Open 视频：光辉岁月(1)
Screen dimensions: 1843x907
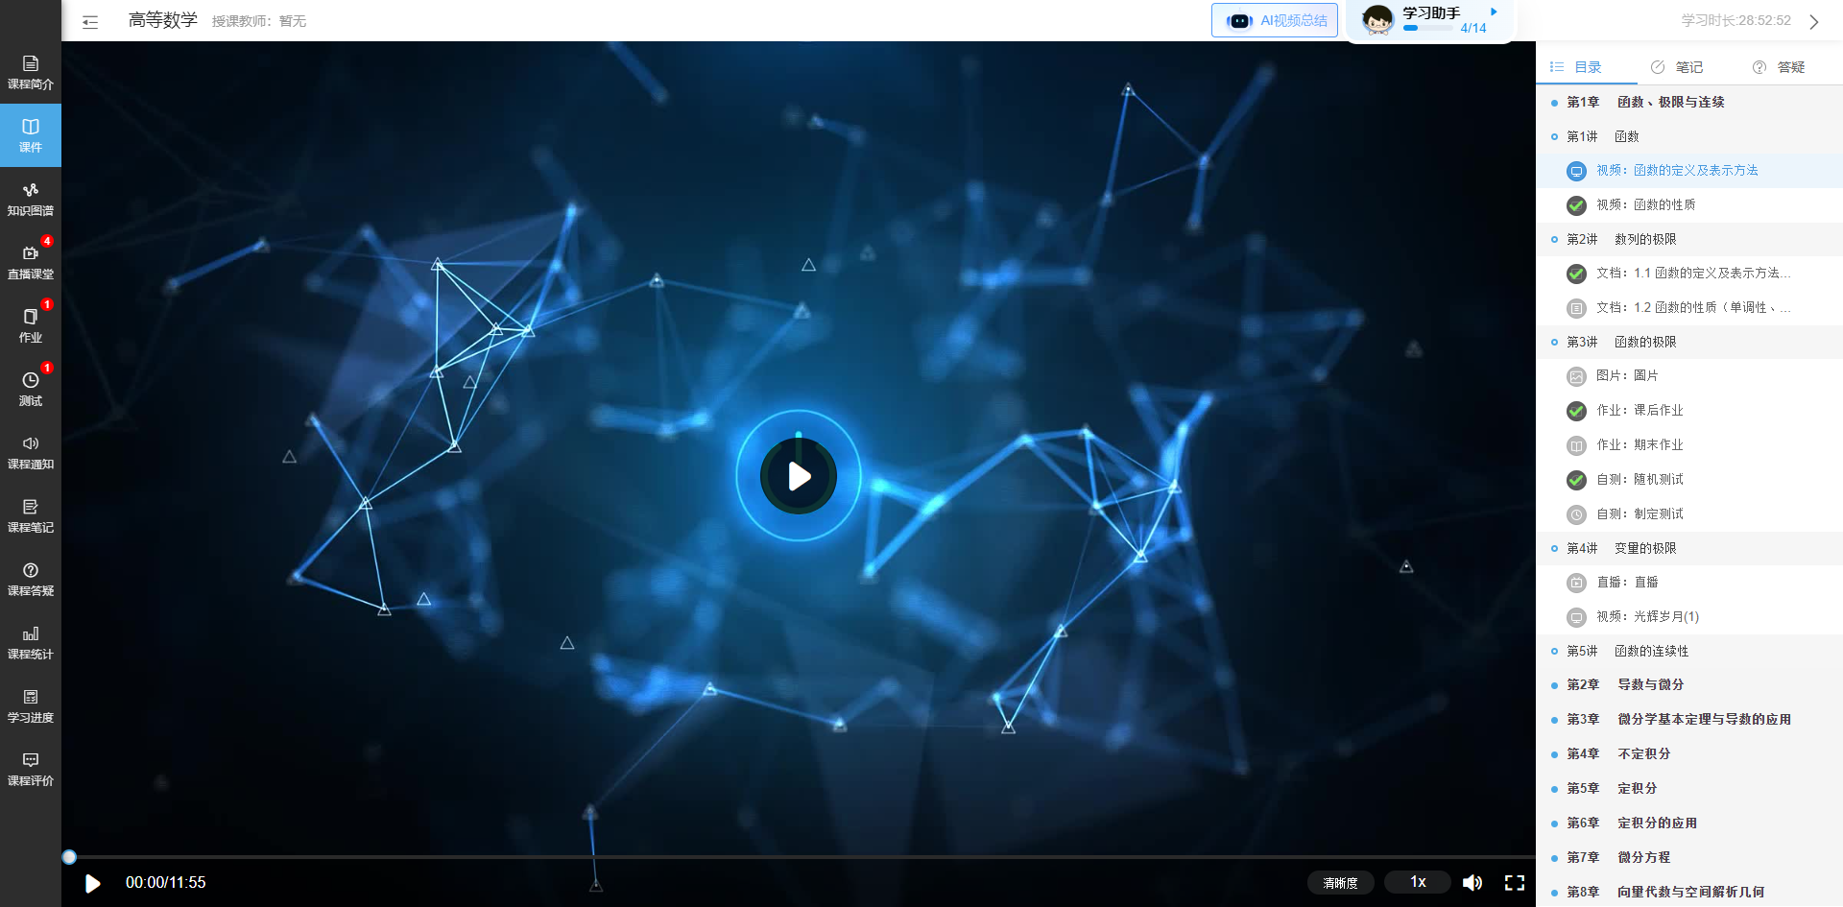[x=1689, y=616]
